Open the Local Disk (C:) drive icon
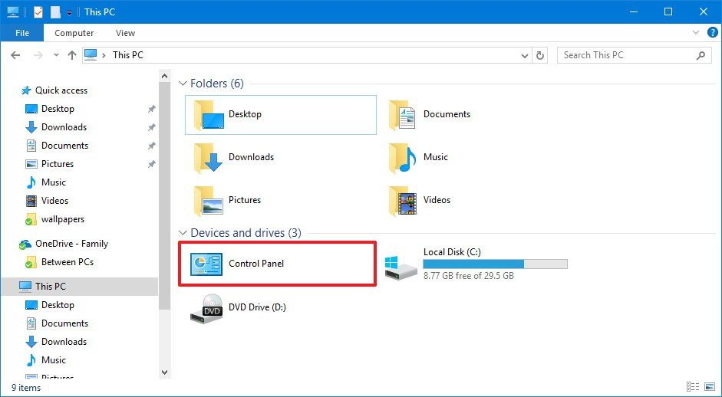 click(x=401, y=267)
